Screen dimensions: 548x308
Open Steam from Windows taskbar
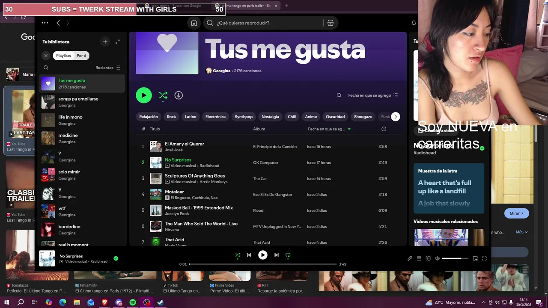click(x=161, y=302)
